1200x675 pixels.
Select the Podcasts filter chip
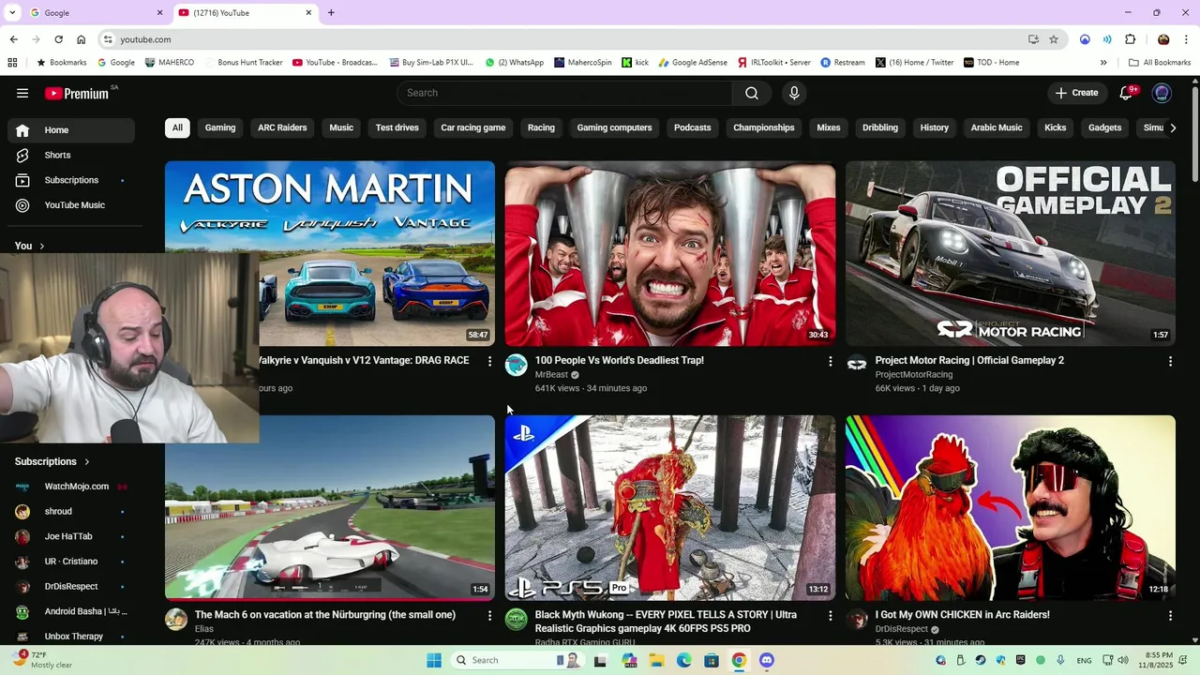pos(693,127)
